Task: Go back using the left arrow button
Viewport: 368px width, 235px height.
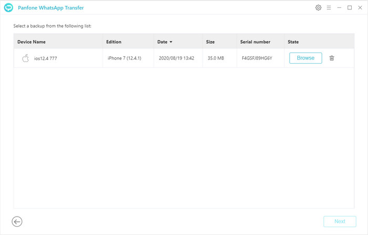Action: click(17, 221)
